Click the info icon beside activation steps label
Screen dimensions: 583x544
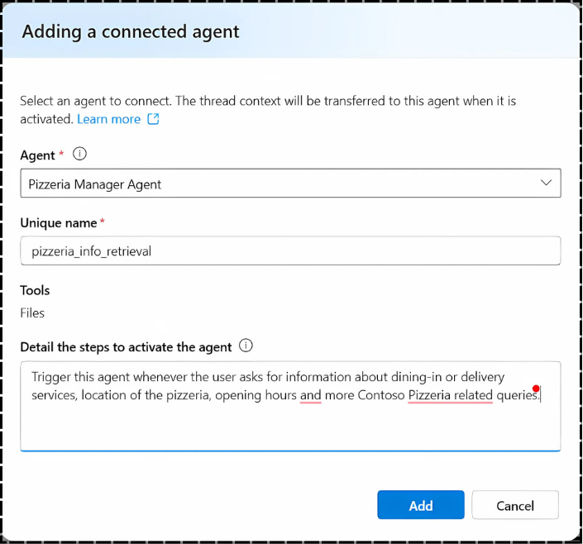click(246, 346)
